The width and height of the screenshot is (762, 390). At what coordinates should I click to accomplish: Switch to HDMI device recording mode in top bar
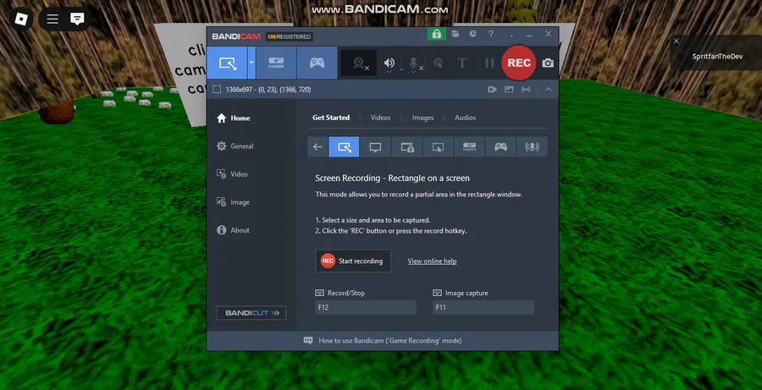point(276,63)
